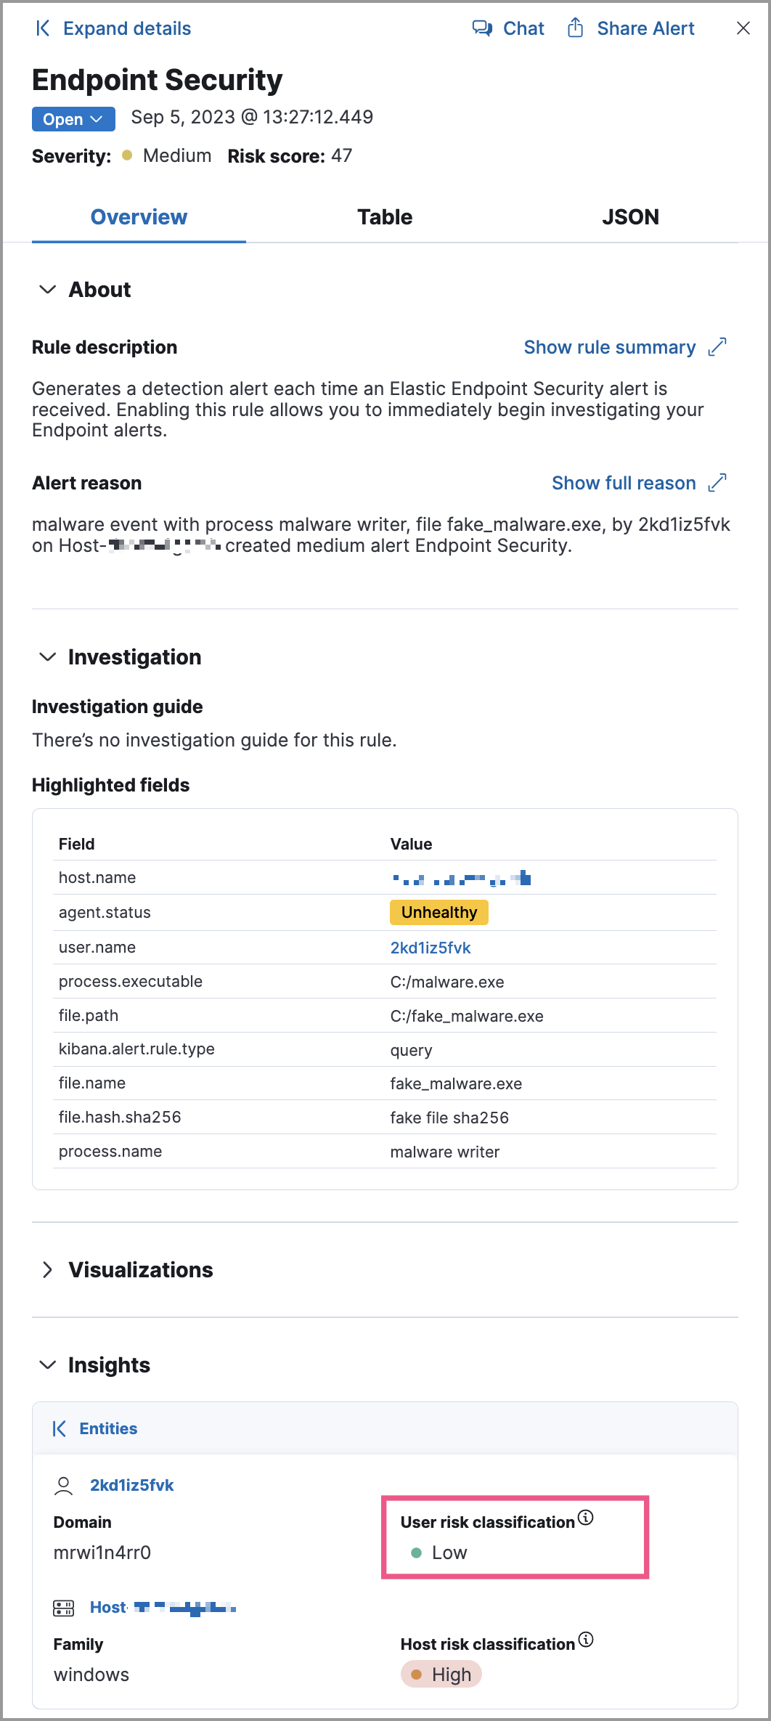
Task: Open the rule summary via Show rule summary
Action: pos(610,347)
